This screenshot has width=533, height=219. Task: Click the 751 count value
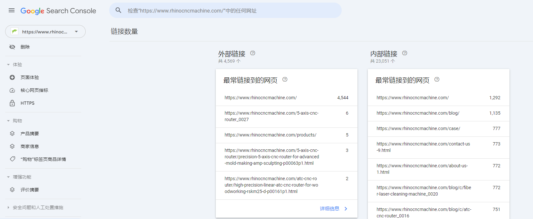pos(496,209)
